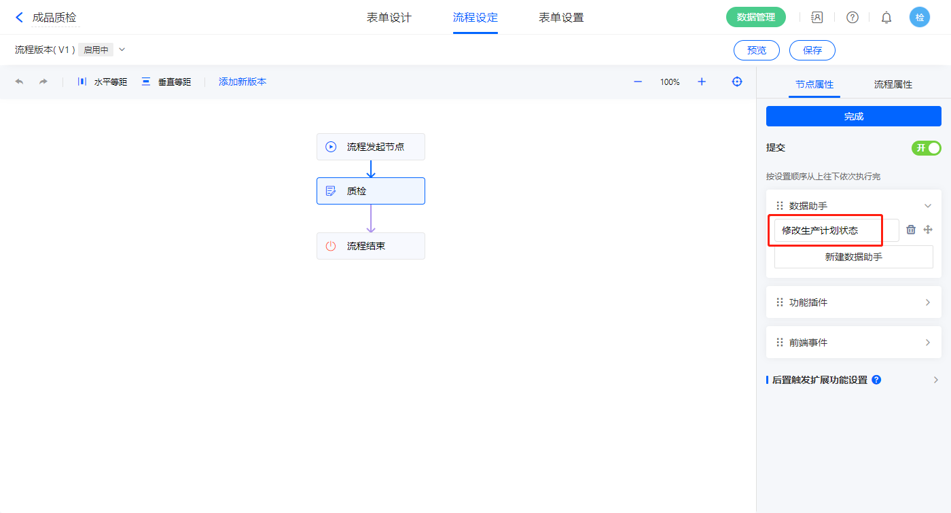Zoom out with the minus icon
Screen dimensions: 951x513
tap(638, 82)
